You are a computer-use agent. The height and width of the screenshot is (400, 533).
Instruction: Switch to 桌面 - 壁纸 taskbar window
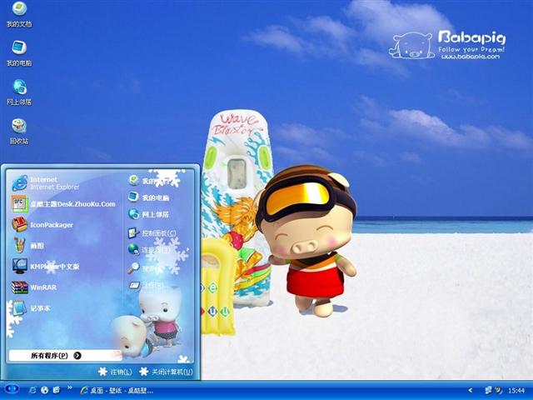pyautogui.click(x=117, y=391)
